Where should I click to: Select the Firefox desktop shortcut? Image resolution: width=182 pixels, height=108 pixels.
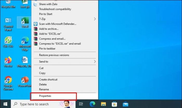8,62
